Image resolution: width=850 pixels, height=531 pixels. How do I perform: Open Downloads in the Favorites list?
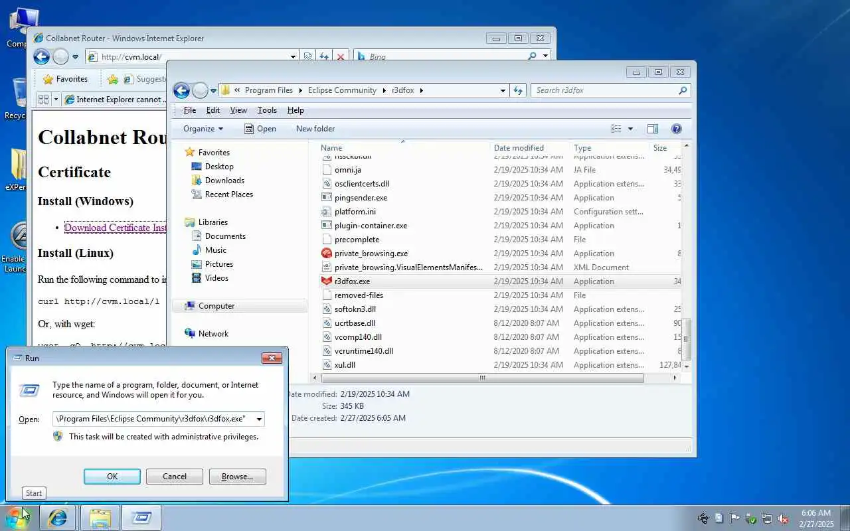[x=224, y=181]
